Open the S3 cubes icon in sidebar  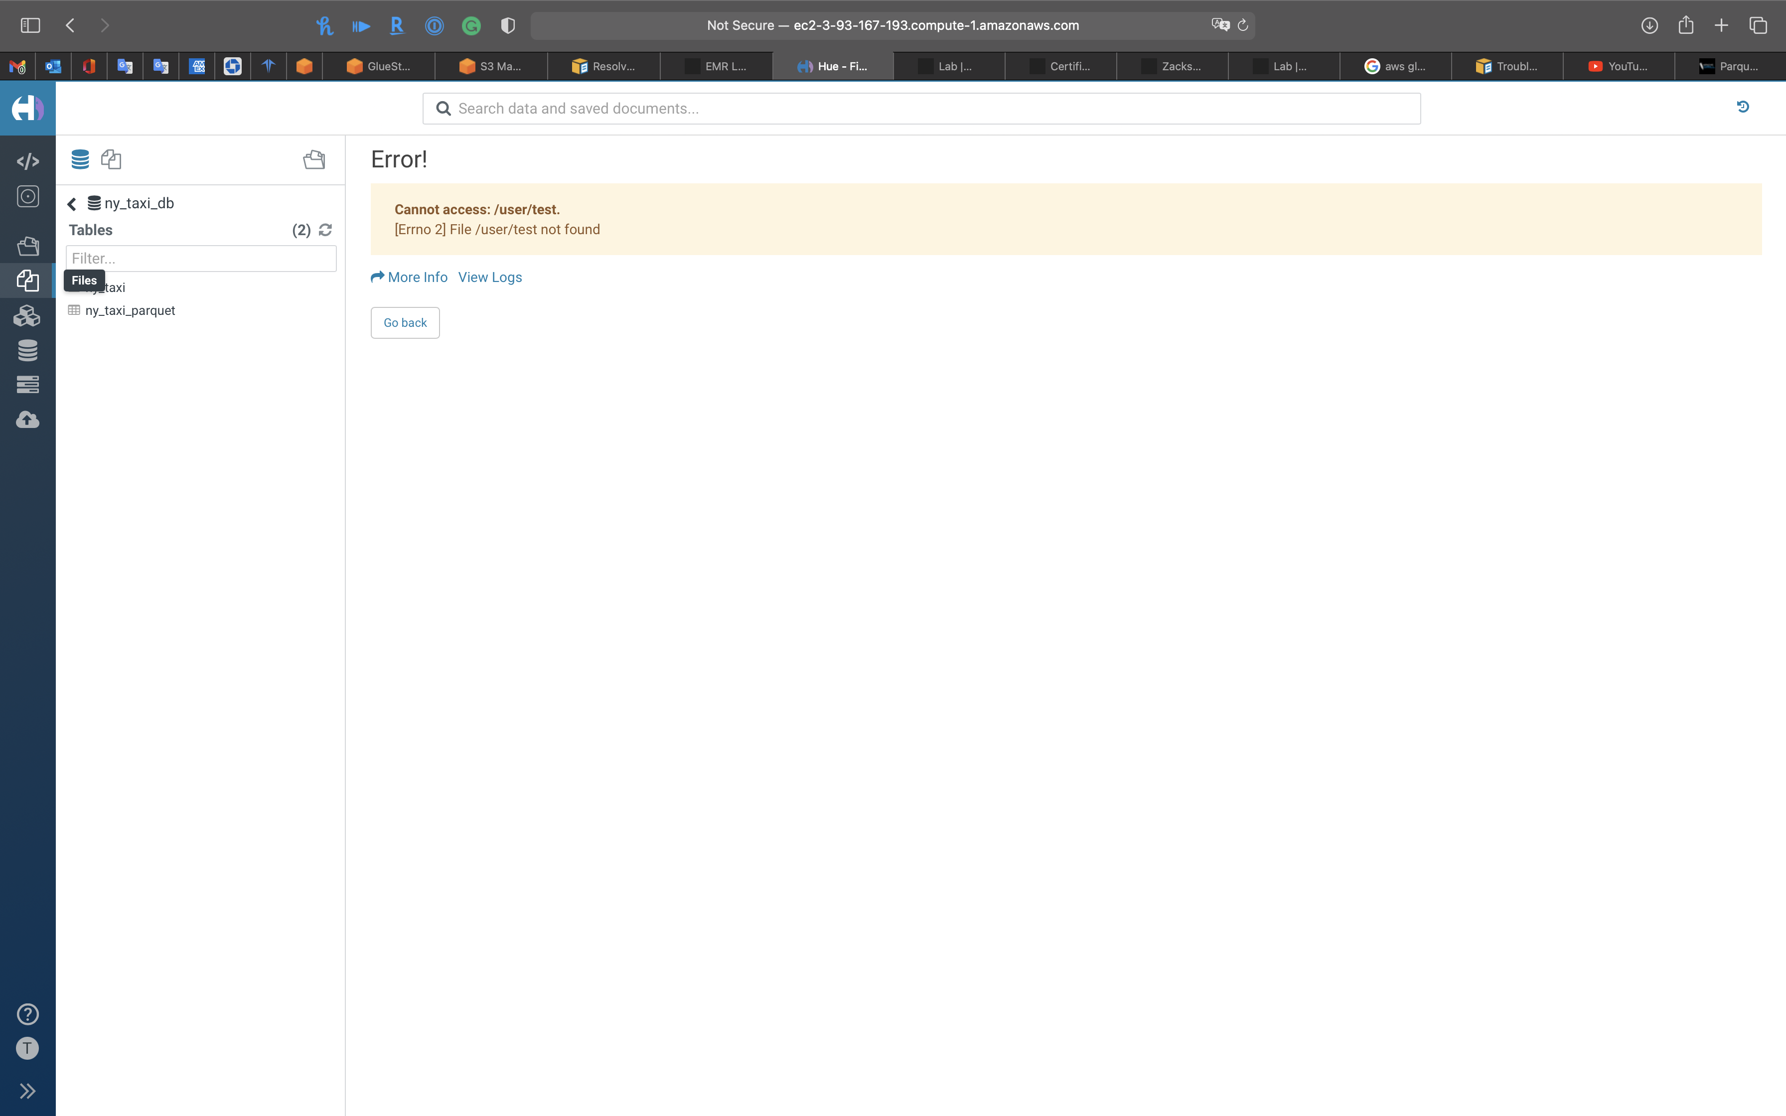[x=27, y=316]
